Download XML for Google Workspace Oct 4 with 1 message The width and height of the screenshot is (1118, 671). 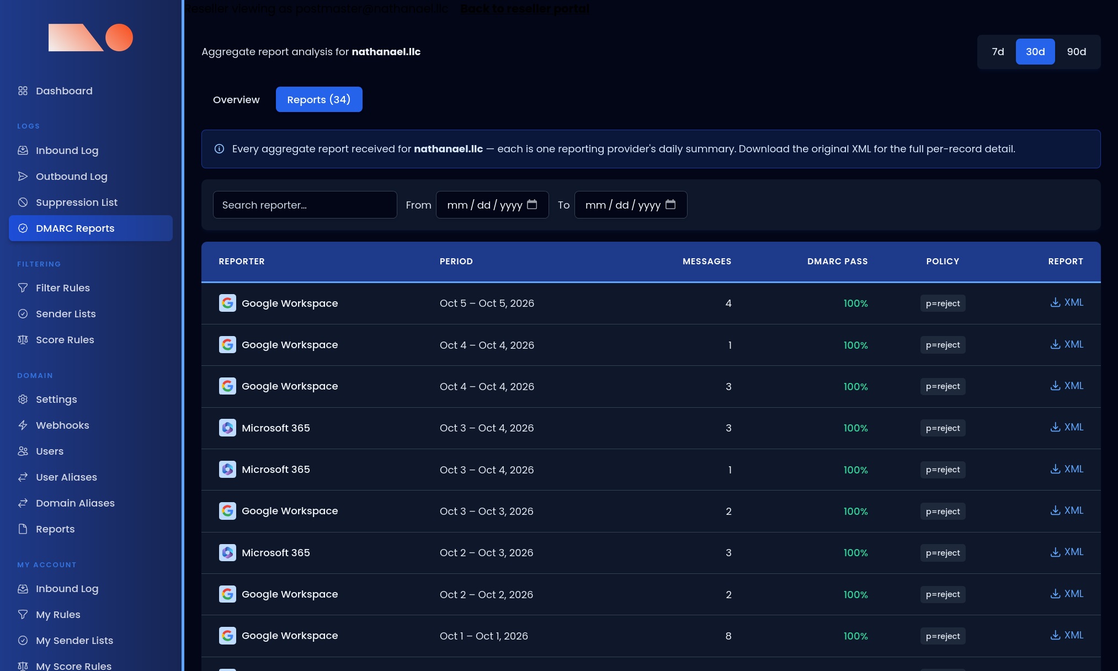coord(1067,344)
